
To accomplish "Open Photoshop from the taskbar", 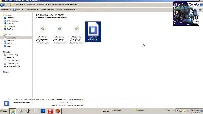I will pos(43,111).
